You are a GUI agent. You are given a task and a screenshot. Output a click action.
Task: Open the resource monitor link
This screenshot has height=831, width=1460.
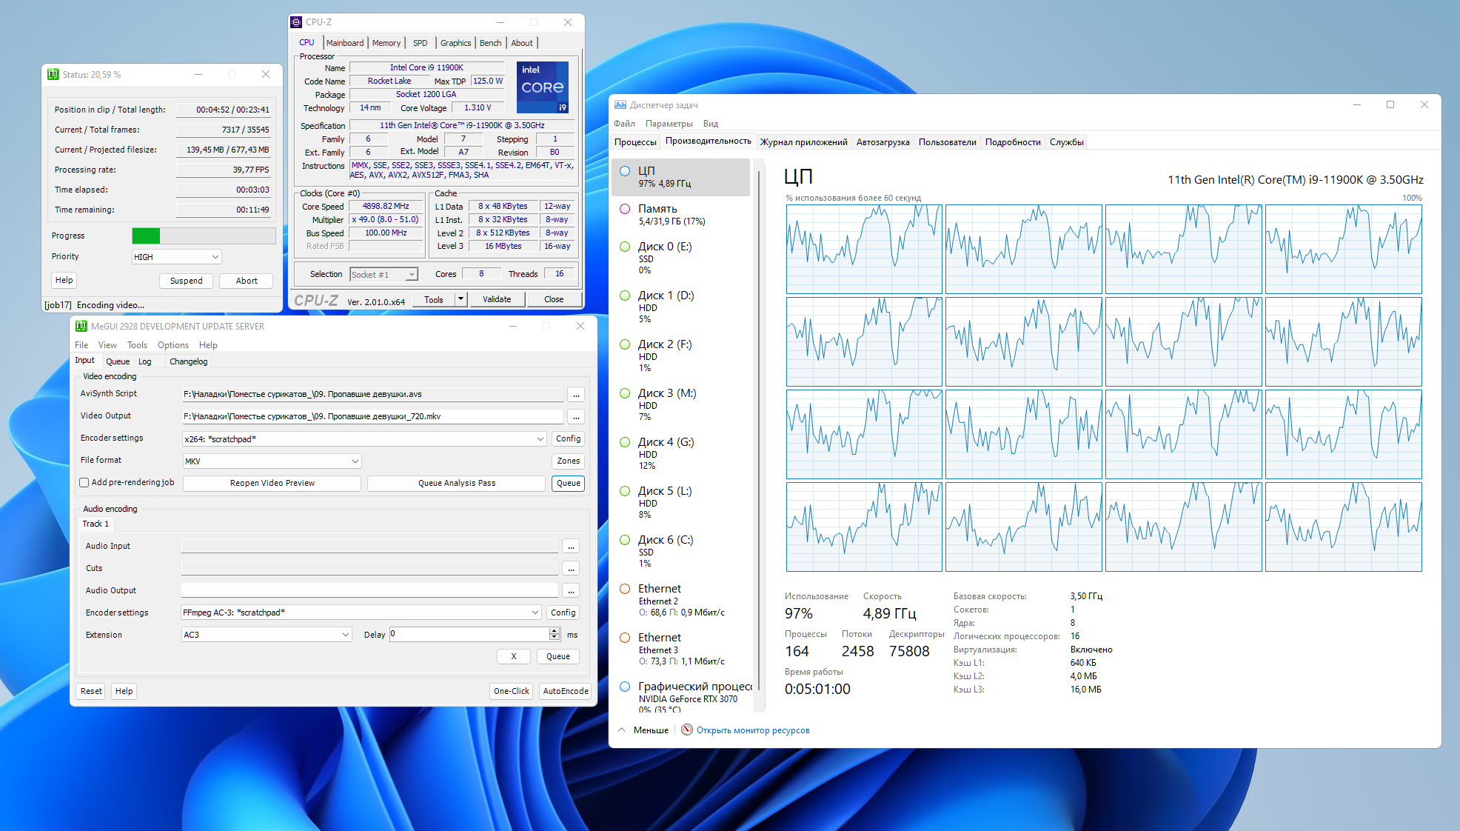point(752,730)
